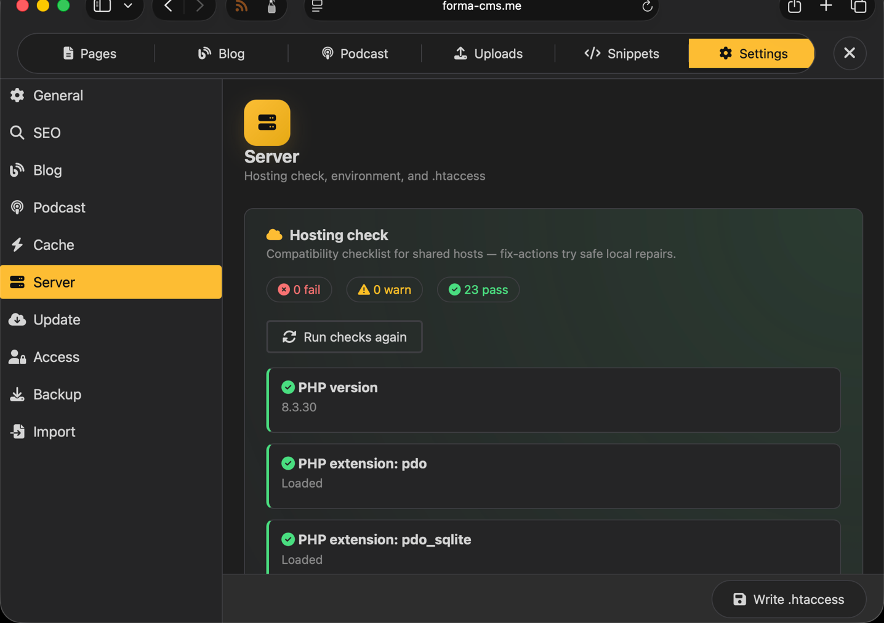Open General settings in sidebar
The height and width of the screenshot is (623, 884).
(x=111, y=95)
